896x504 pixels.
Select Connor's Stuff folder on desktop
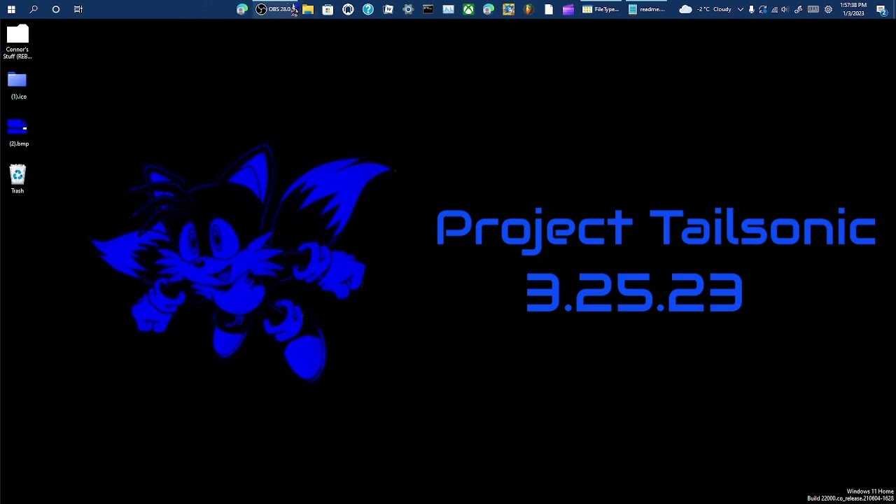17,42
